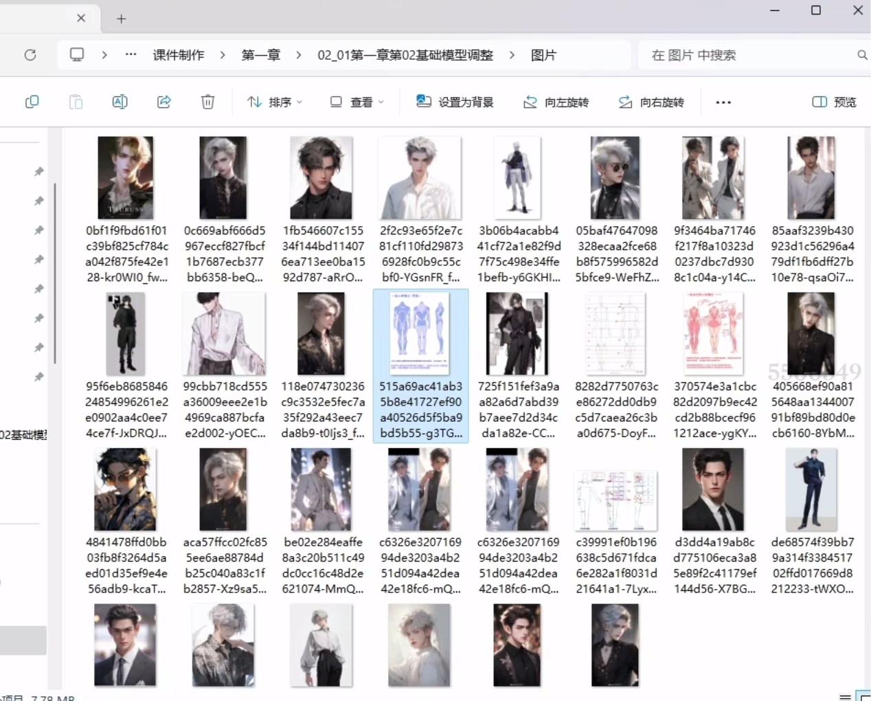Click the navigation pane scrollbar
Viewport: 871px width, 701px height.
[x=55, y=274]
